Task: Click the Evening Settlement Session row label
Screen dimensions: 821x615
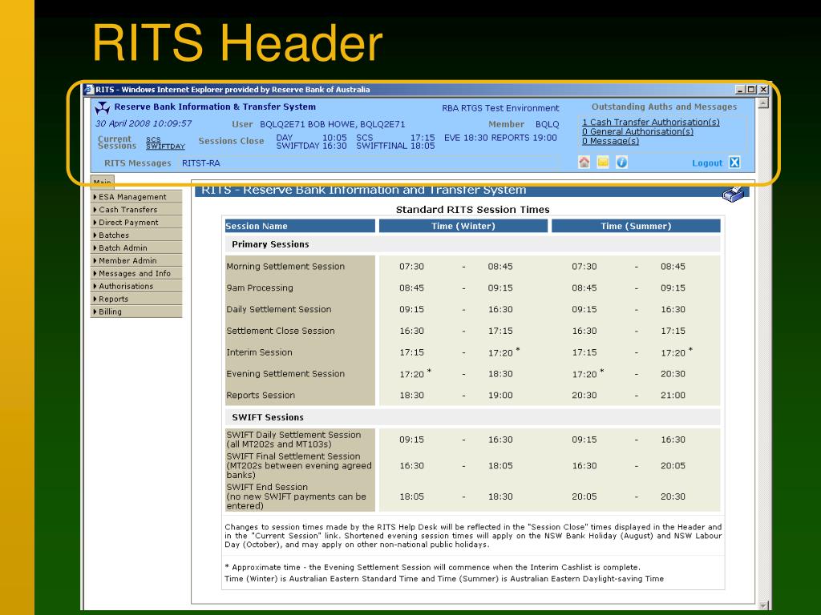Action: point(285,374)
